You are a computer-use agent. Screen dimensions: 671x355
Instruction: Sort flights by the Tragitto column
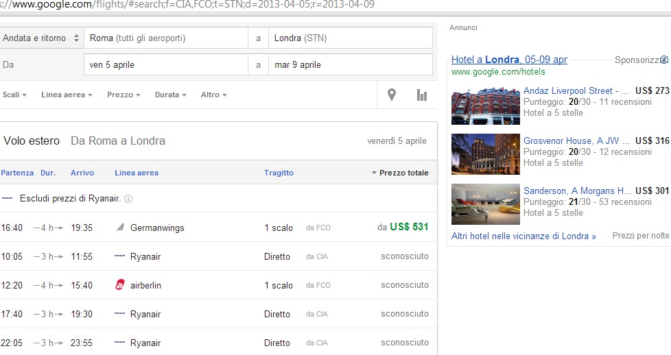279,173
